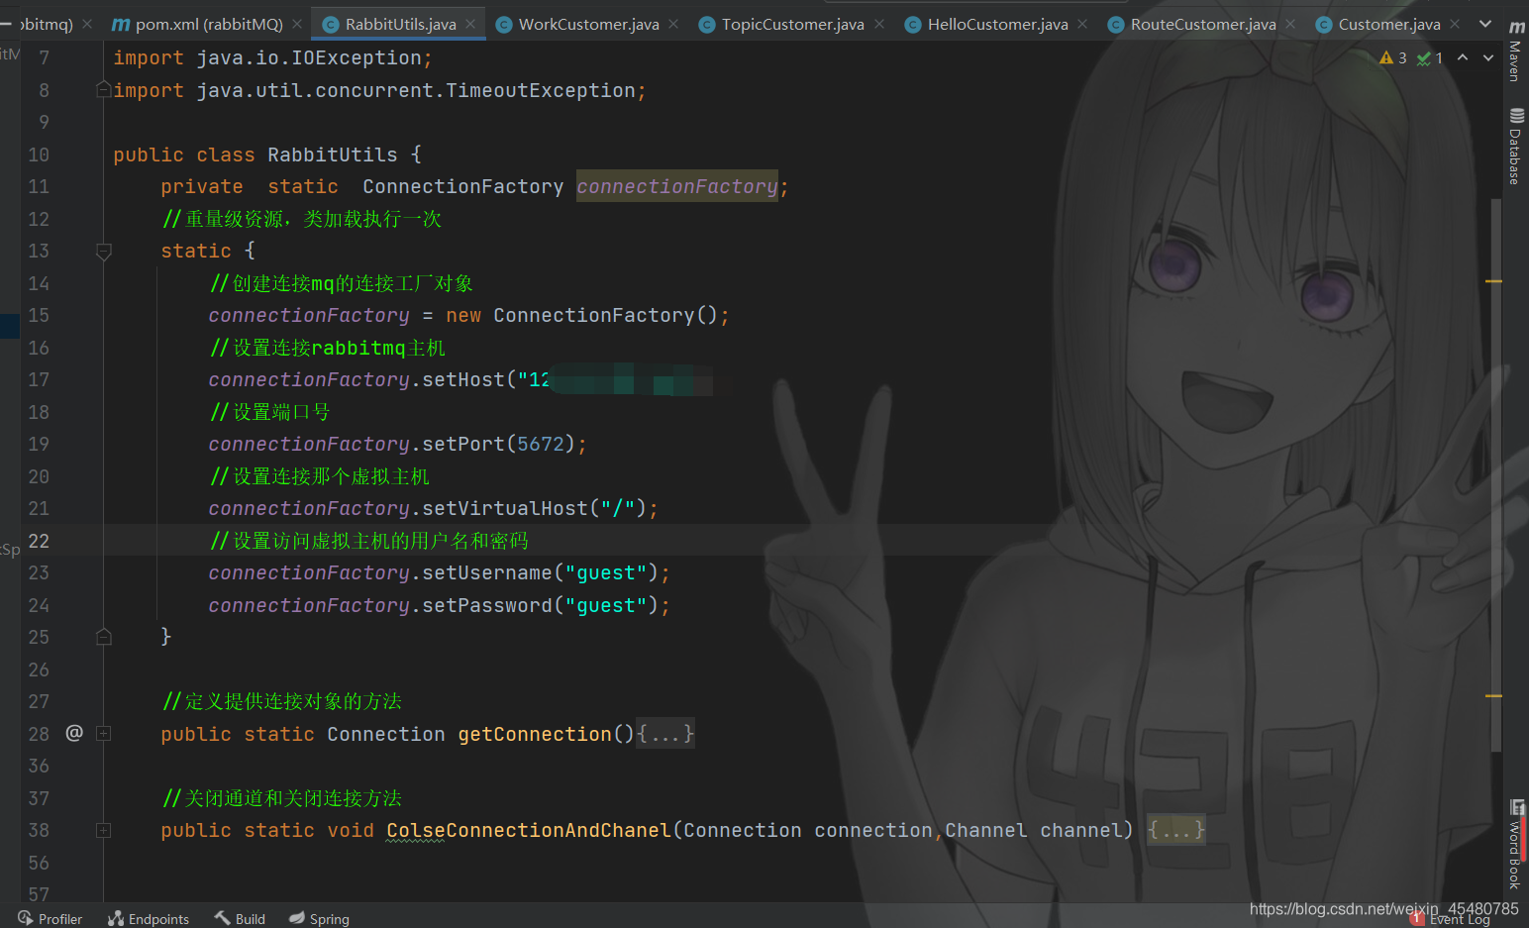The image size is (1529, 928).
Task: Open the WorkCustomer.java tab
Action: point(588,24)
